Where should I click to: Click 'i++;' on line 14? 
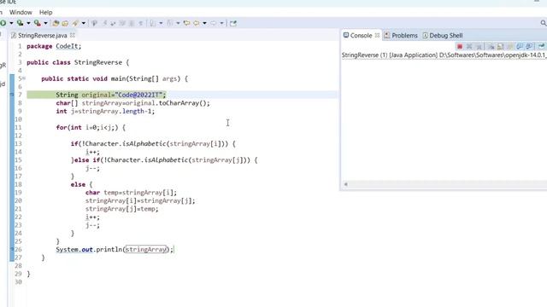pos(92,152)
